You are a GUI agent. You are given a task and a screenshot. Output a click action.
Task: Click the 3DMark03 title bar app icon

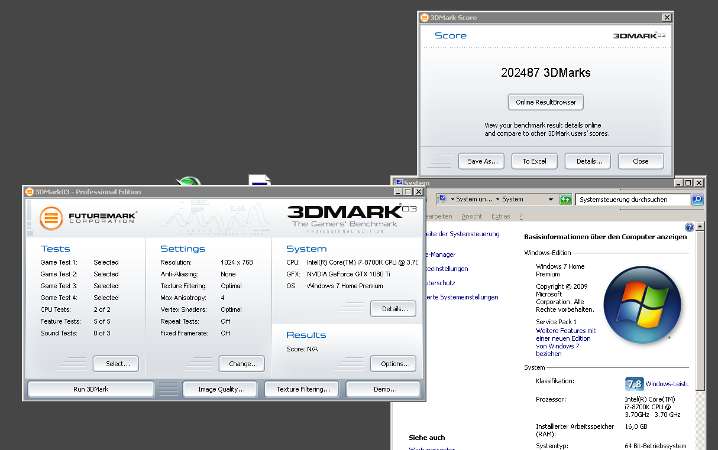(30, 192)
